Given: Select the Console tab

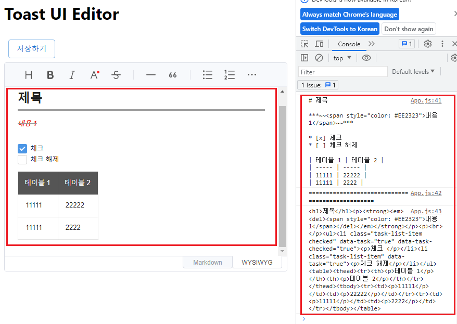Looking at the screenshot, I should [x=349, y=44].
